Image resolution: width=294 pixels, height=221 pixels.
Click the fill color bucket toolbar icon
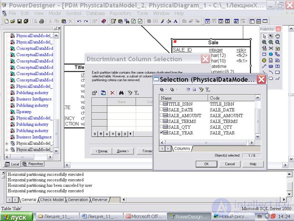[x=169, y=21]
